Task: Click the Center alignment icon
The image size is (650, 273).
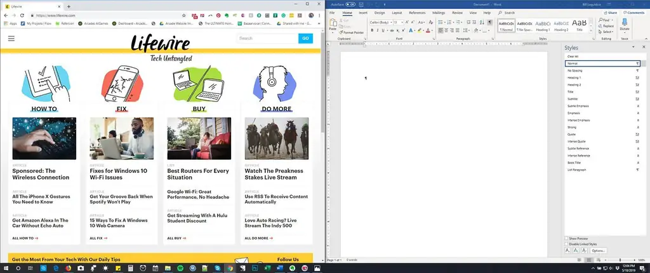Action: tap(446, 30)
